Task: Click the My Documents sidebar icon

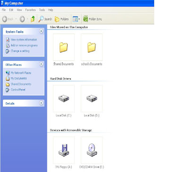Action: point(8,78)
